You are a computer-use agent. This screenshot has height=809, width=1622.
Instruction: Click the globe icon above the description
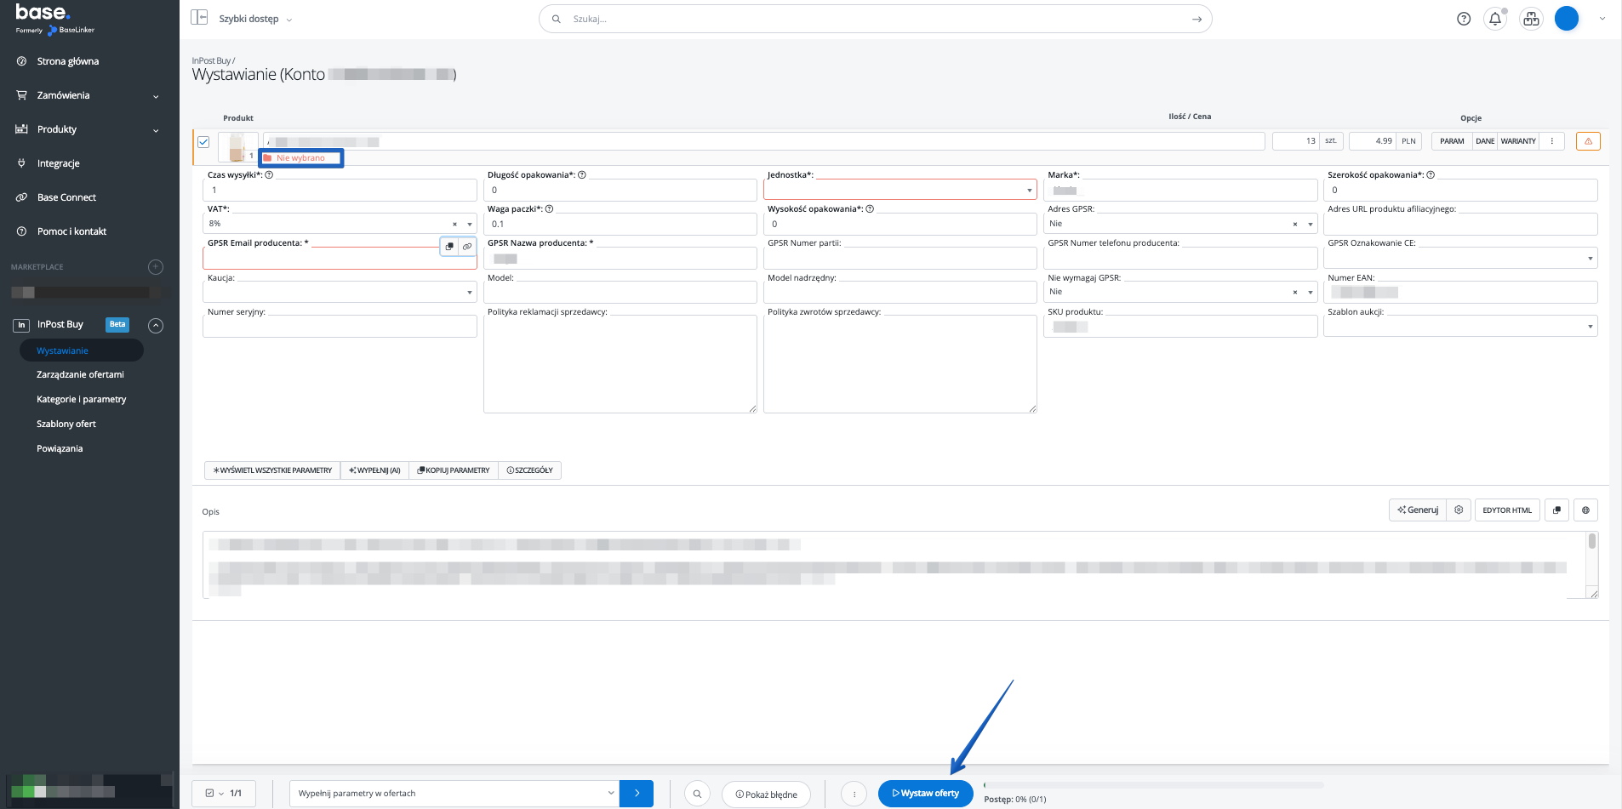click(x=1585, y=510)
